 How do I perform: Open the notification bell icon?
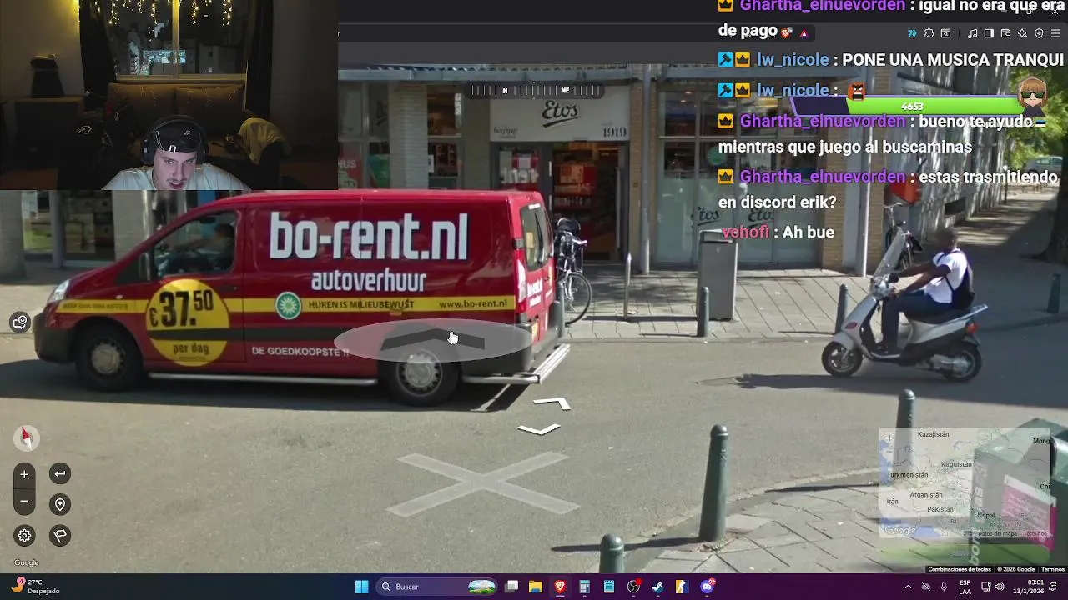[1054, 587]
